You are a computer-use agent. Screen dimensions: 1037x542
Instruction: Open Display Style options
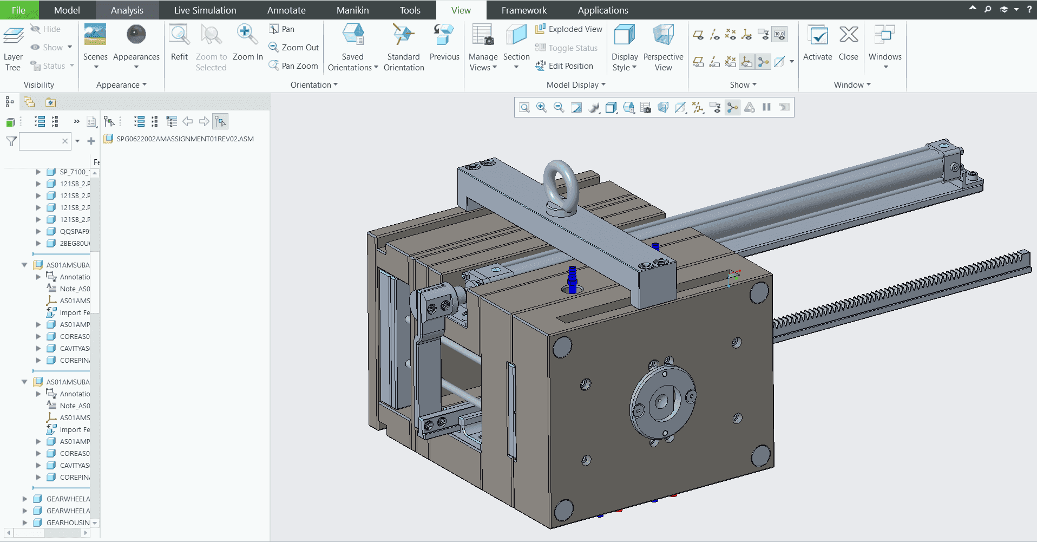click(x=625, y=47)
